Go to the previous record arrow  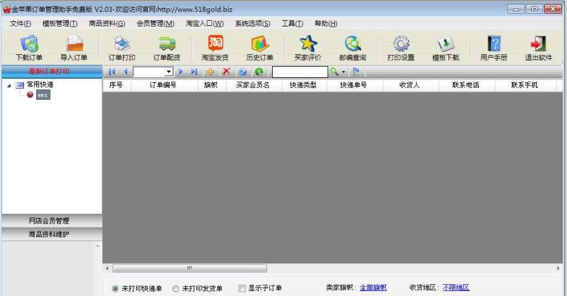pos(126,71)
